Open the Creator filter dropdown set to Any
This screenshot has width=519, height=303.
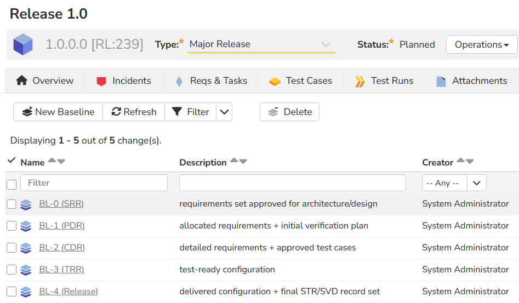[x=454, y=183]
